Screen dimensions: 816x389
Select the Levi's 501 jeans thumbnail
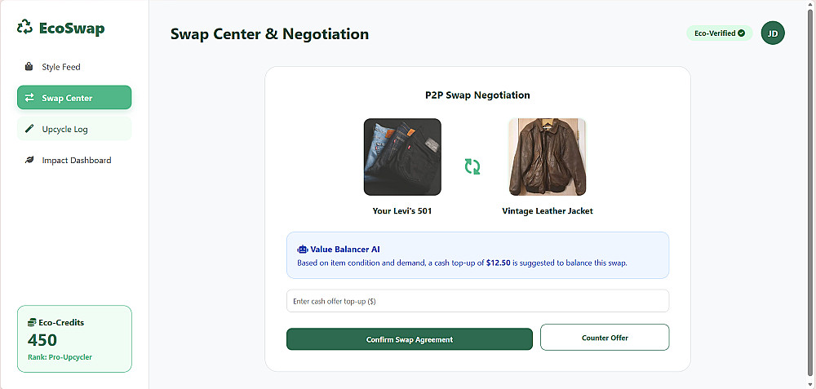[402, 157]
